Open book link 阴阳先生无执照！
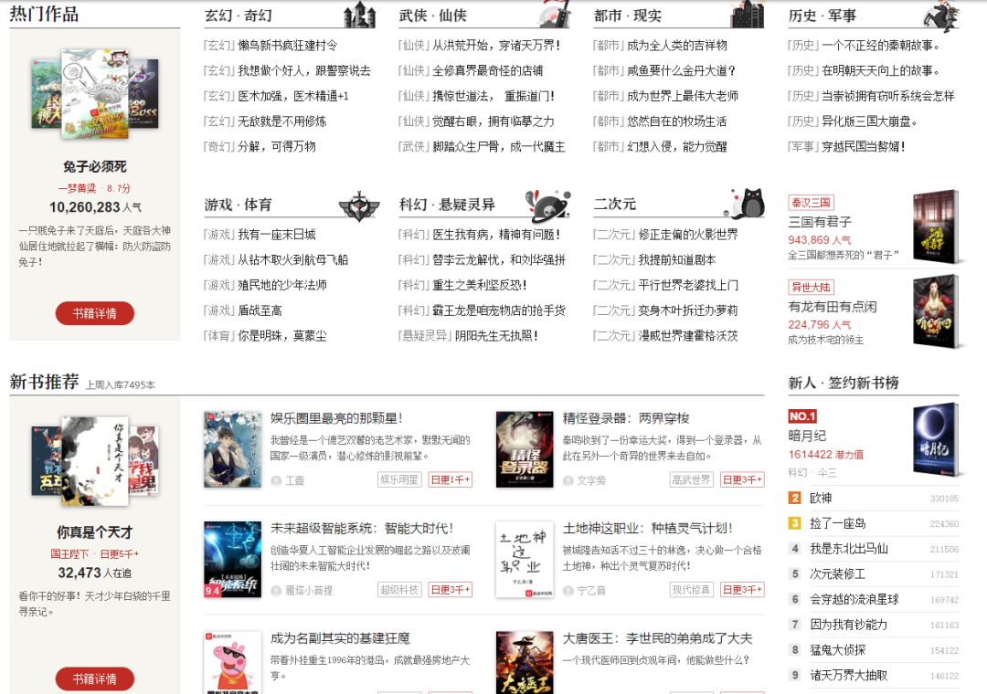This screenshot has height=694, width=987. (496, 336)
